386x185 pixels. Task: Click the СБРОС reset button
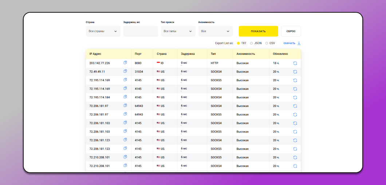pos(291,31)
